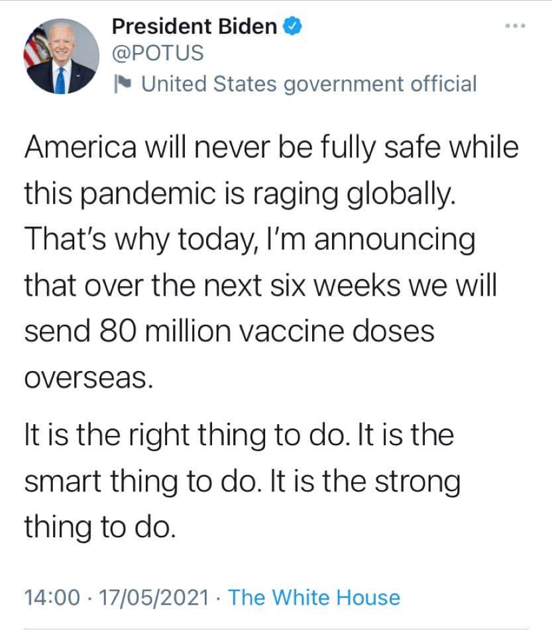Open the three-dot more options menu
This screenshot has height=636, width=552.
(x=514, y=27)
